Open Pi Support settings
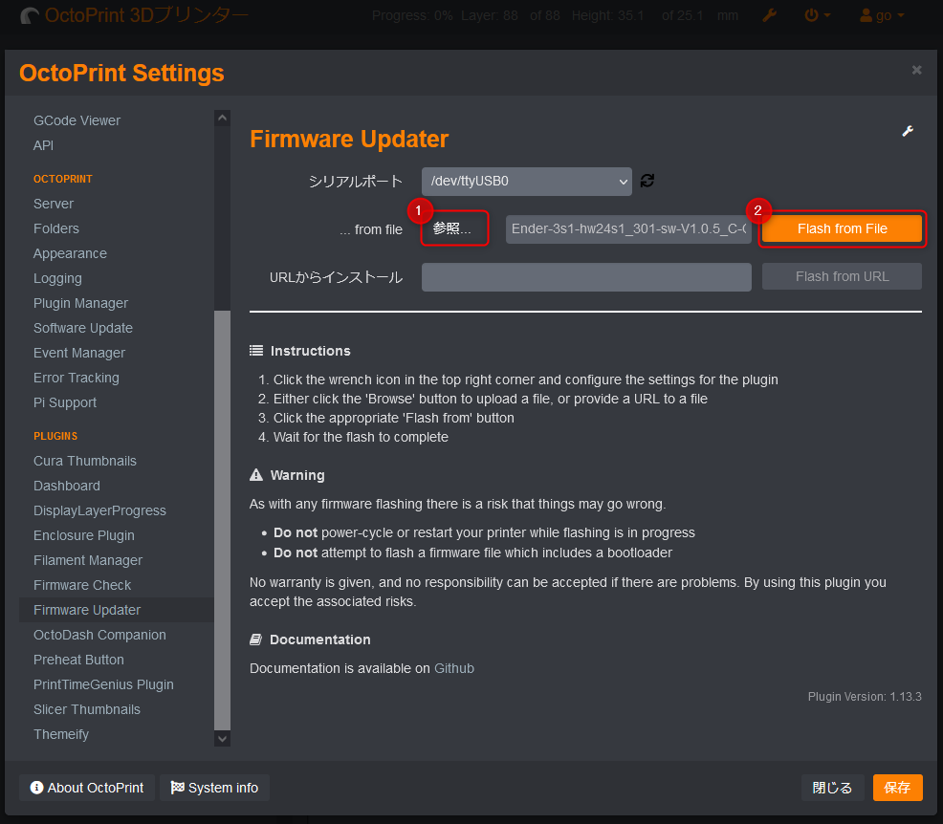Image resolution: width=943 pixels, height=824 pixels. 65,402
